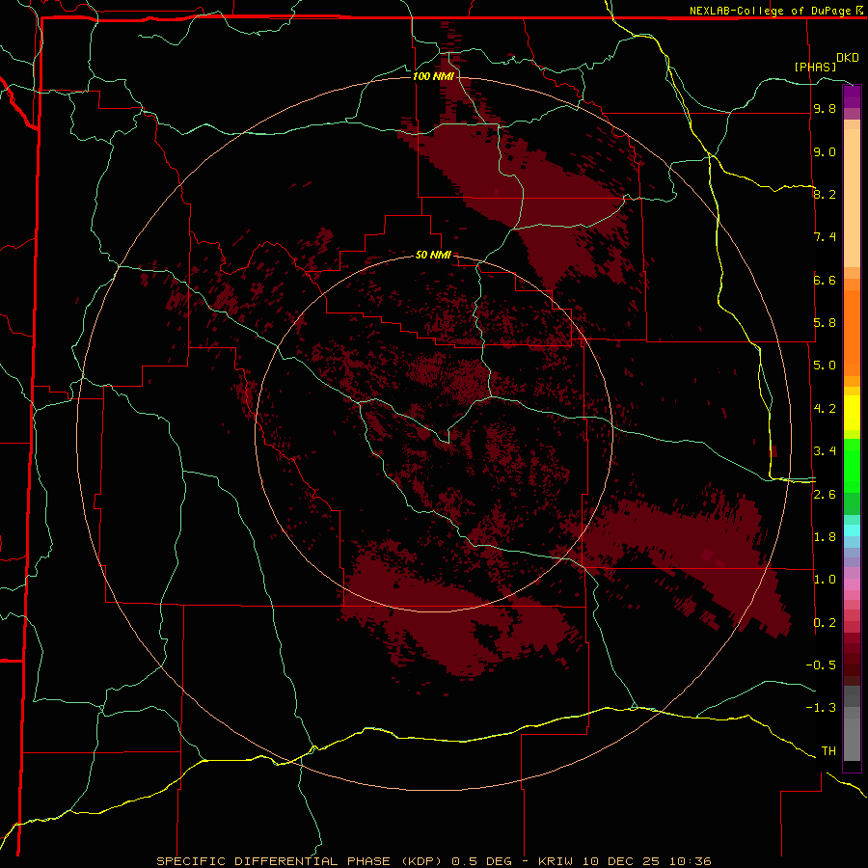Click the SPECIFIC DIFFERENTIAL PHASE (KDP) title text
The height and width of the screenshot is (868, 868).
click(299, 861)
